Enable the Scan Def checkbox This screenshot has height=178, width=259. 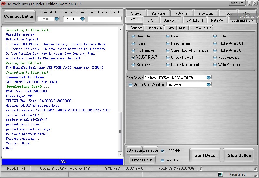(x=163, y=160)
